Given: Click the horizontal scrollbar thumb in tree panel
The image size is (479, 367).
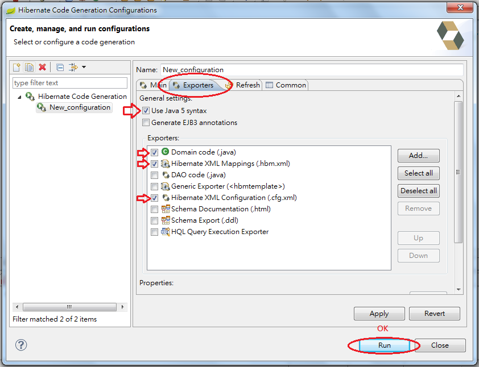Looking at the screenshot, I should coord(69,307).
